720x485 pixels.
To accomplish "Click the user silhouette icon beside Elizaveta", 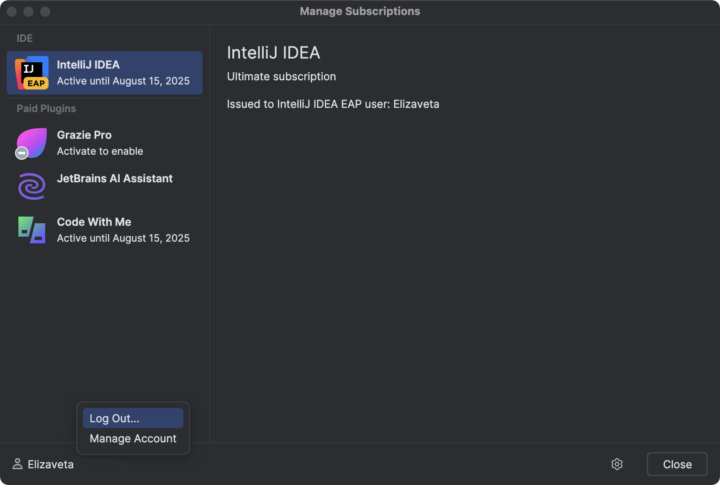I will pyautogui.click(x=17, y=464).
